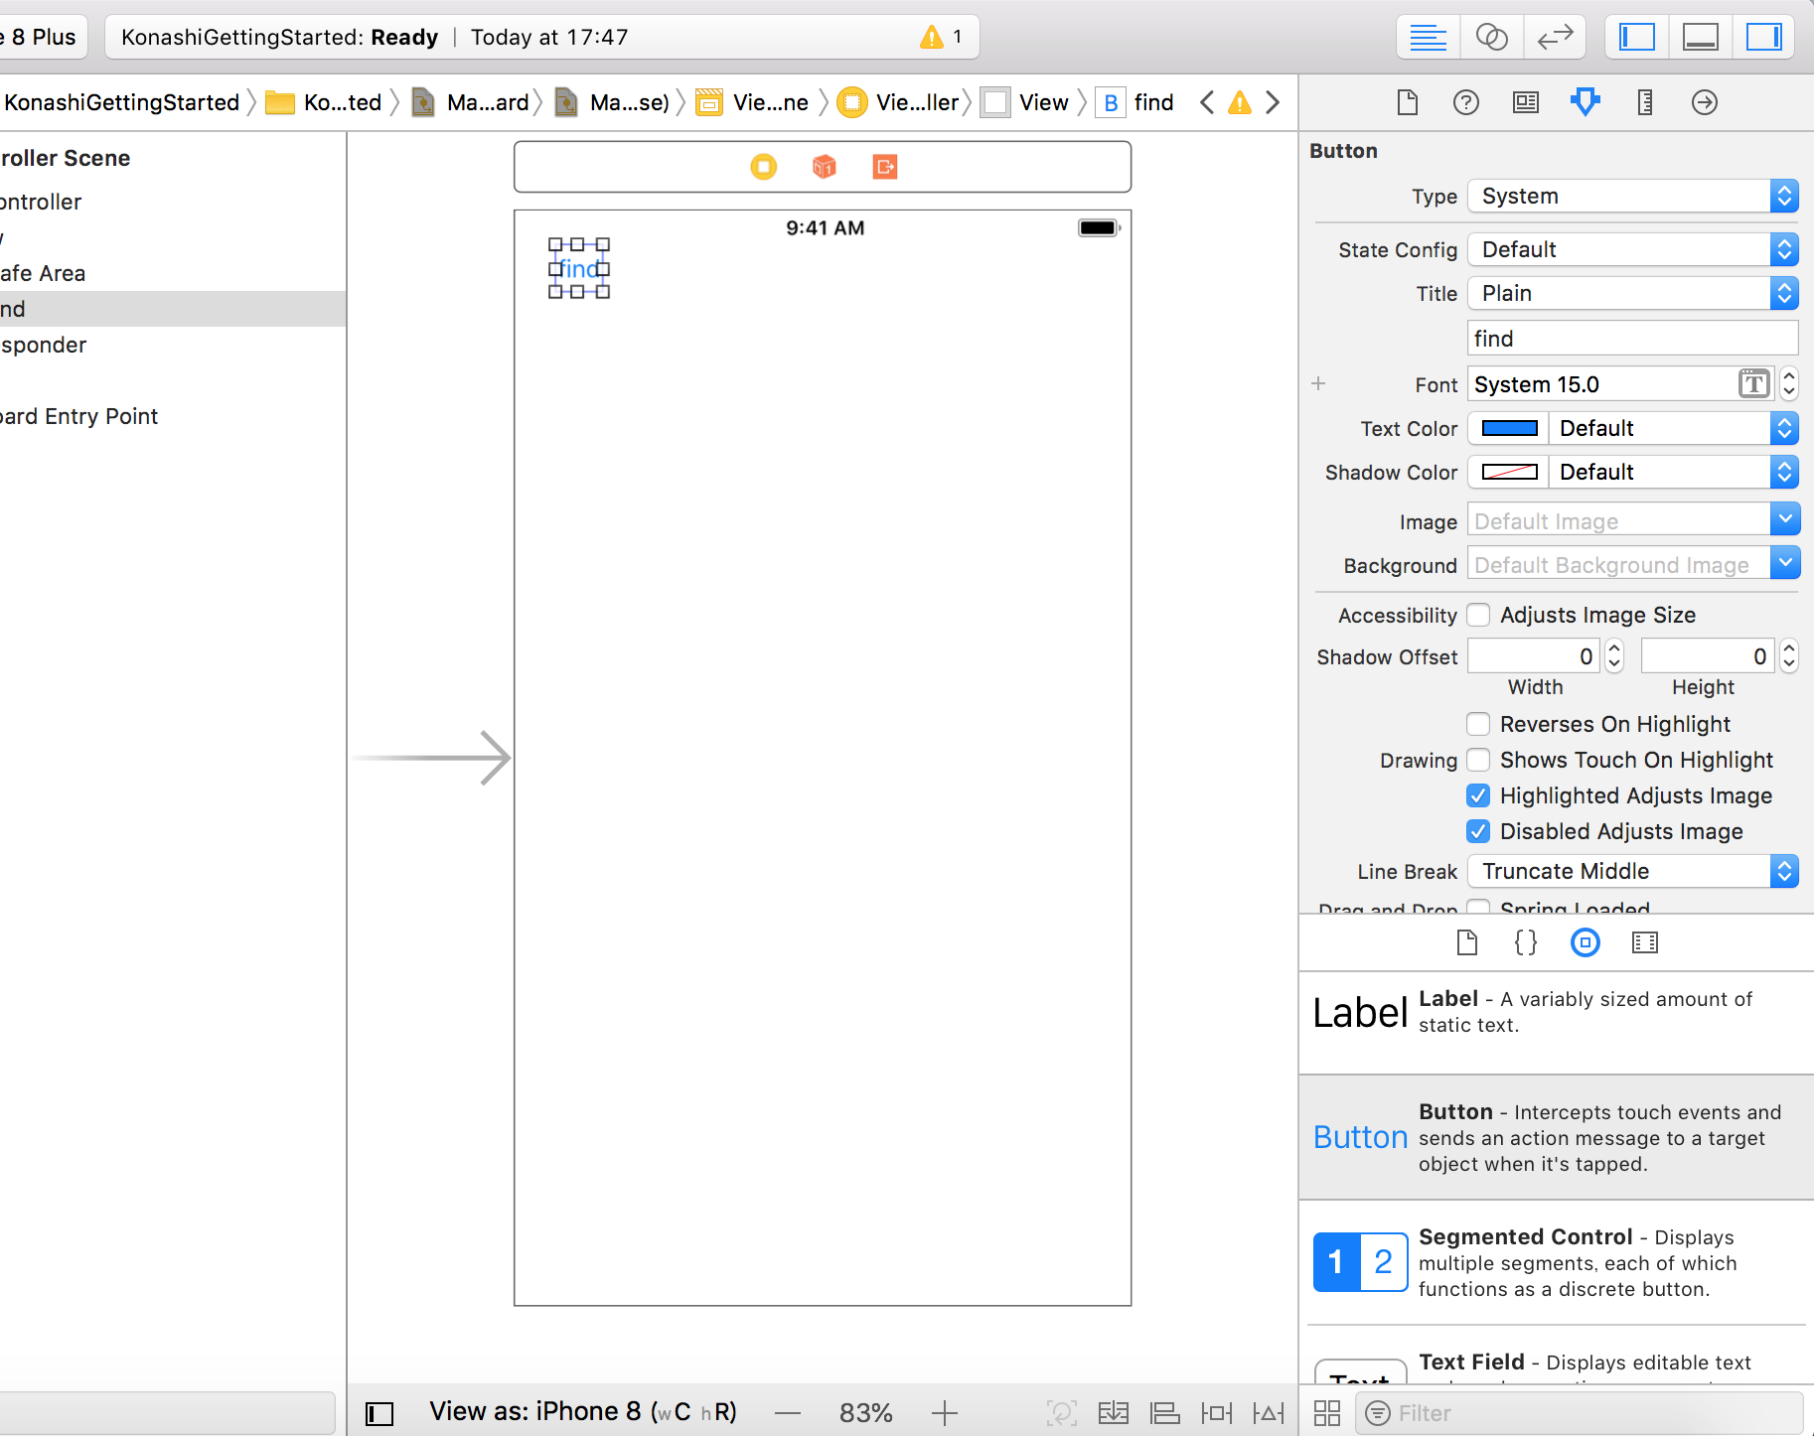Switch to the Assistant editor

tap(1491, 38)
